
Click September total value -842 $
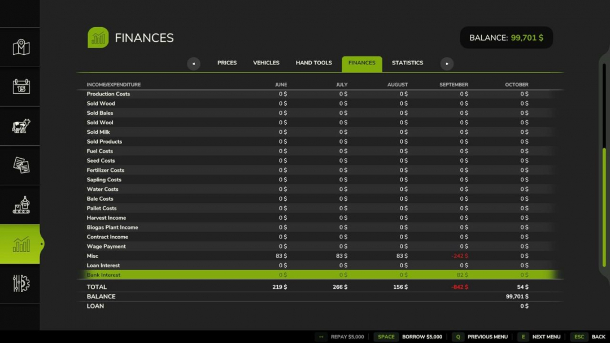[x=459, y=287]
